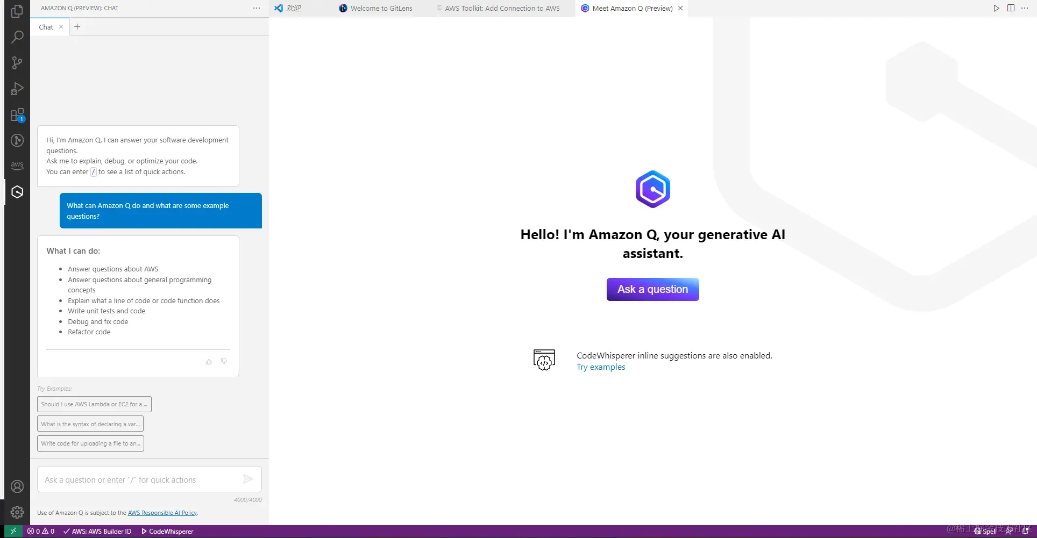Screen dimensions: 1037x538
Task: Click the Spell status bar item
Action: (x=985, y=531)
